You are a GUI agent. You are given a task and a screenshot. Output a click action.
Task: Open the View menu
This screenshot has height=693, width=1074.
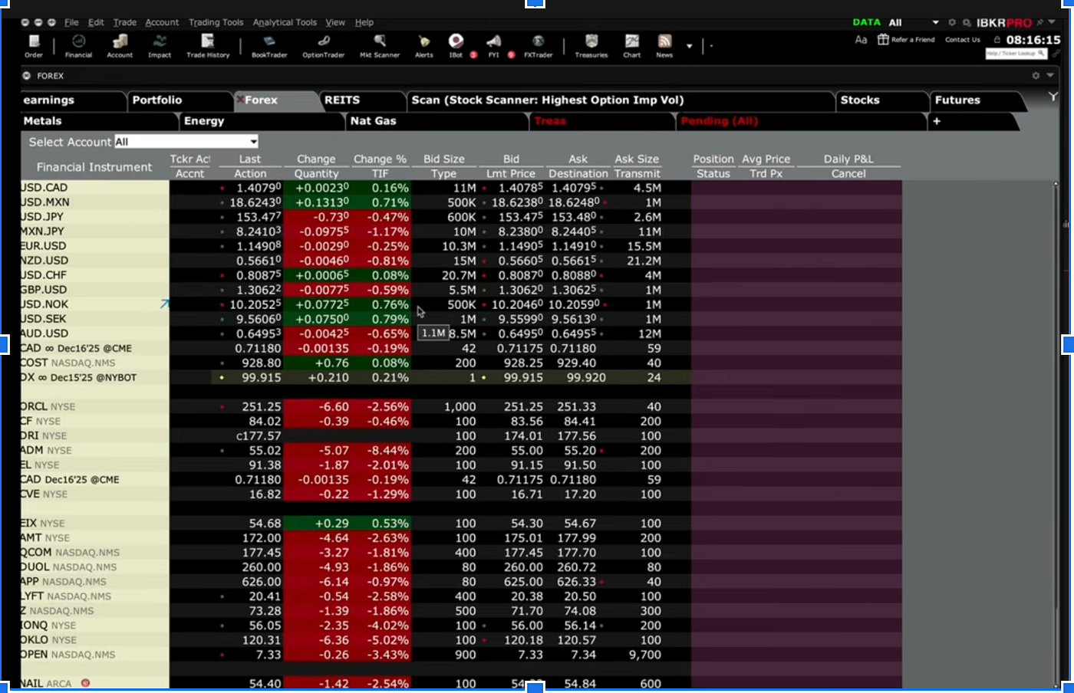point(335,22)
